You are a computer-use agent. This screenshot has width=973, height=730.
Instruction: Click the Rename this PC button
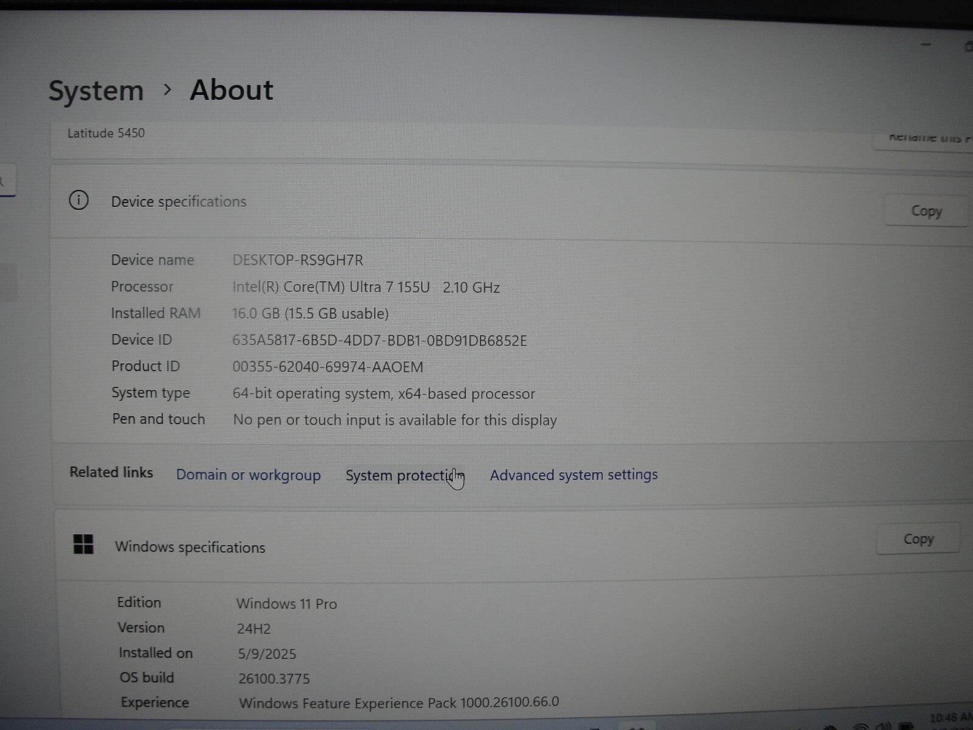pos(924,137)
